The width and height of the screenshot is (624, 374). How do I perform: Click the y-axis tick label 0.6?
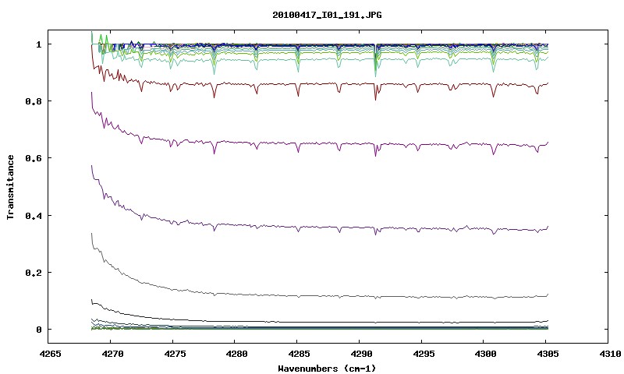(34, 158)
